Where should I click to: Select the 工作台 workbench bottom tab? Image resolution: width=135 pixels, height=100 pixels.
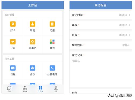(x=40, y=89)
